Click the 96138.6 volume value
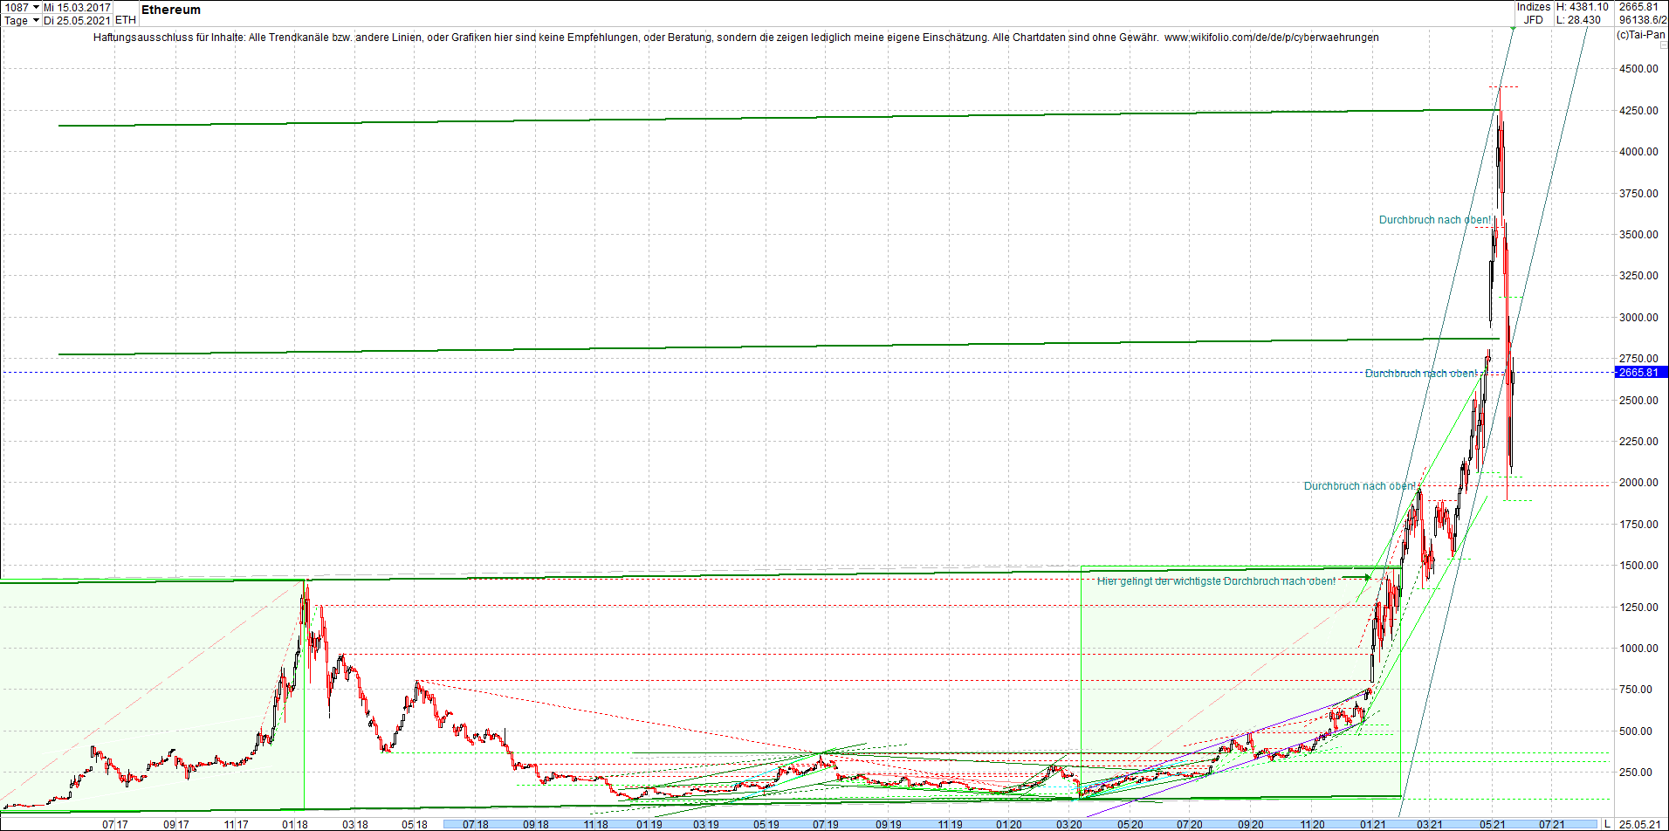Image resolution: width=1669 pixels, height=831 pixels. coord(1639,19)
